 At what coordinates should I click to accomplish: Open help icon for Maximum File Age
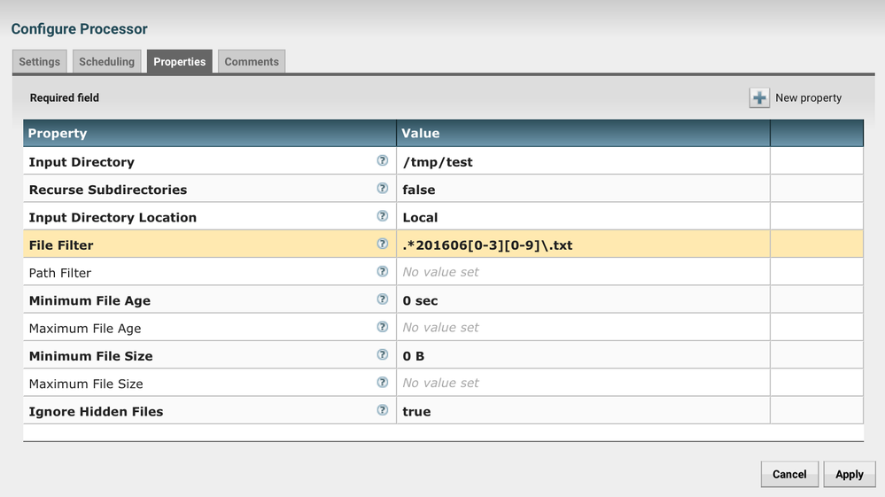point(382,326)
